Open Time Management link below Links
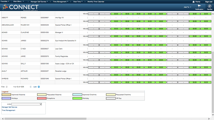The width and height of the screenshot is (214, 120). pyautogui.click(x=8, y=110)
